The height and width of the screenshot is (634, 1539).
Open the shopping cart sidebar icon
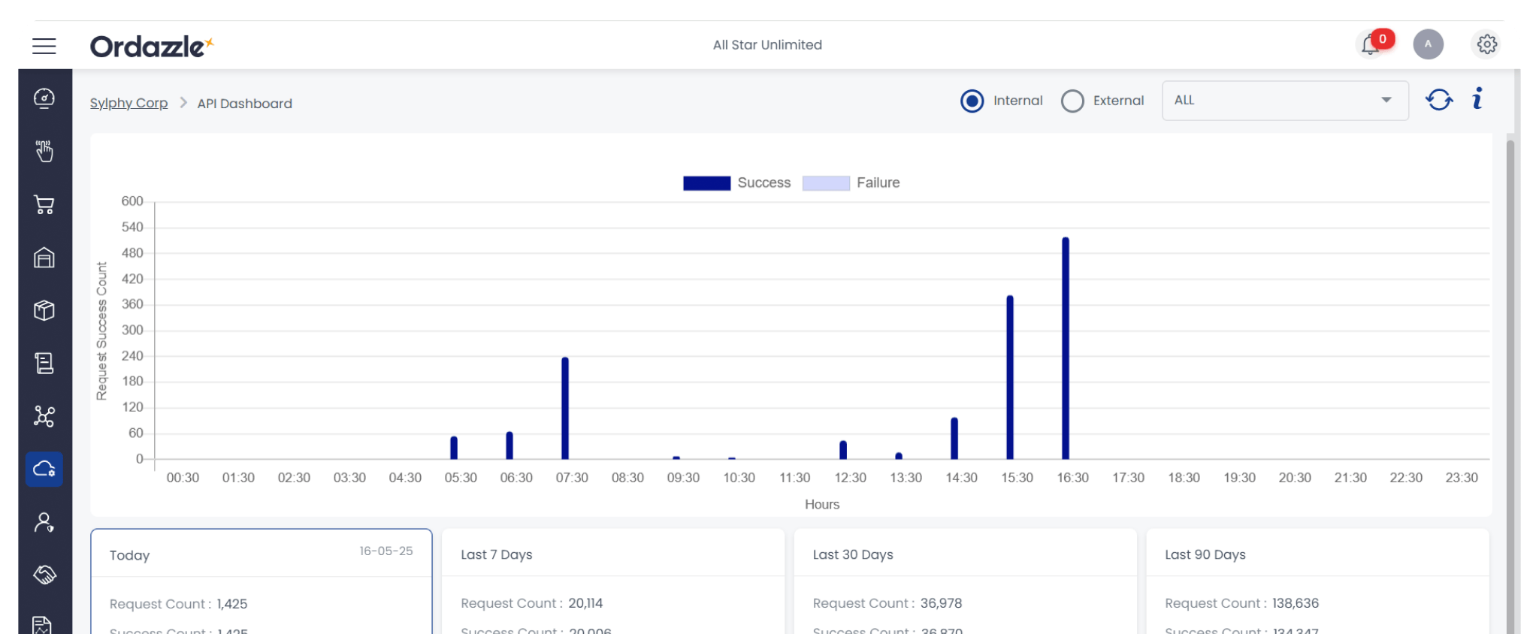click(44, 205)
